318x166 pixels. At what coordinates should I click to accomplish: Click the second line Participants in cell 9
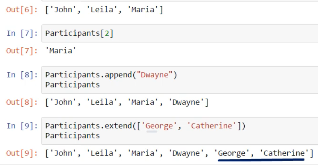[x=72, y=135]
